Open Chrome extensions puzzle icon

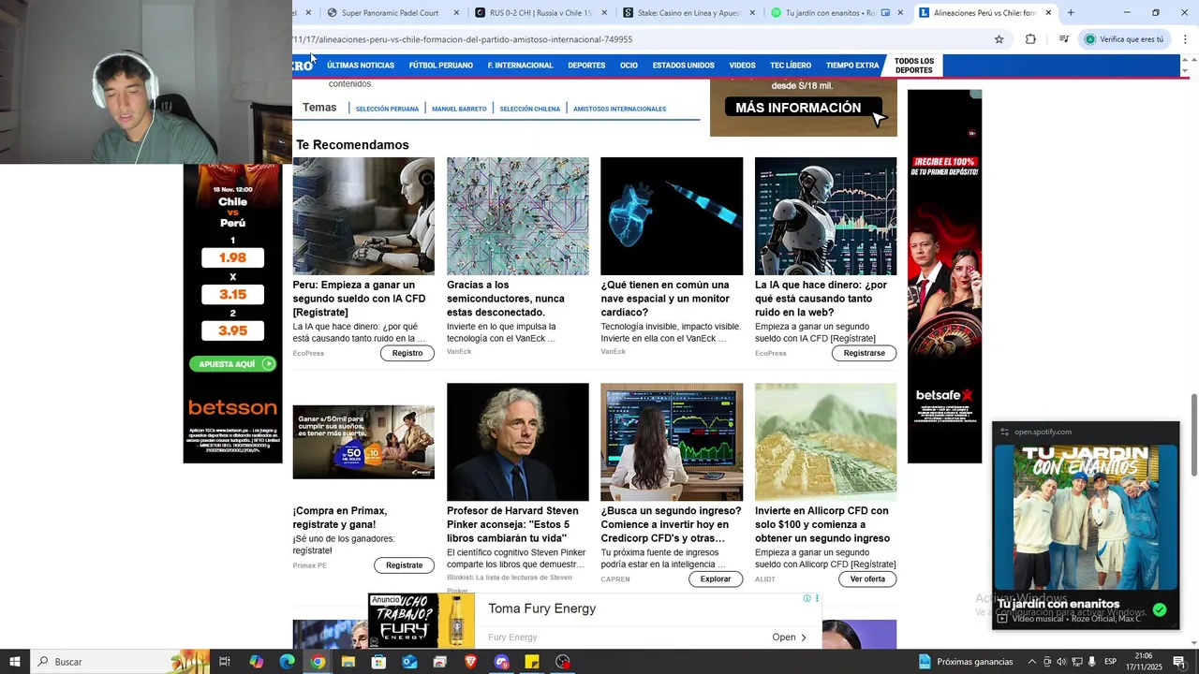pyautogui.click(x=1030, y=39)
